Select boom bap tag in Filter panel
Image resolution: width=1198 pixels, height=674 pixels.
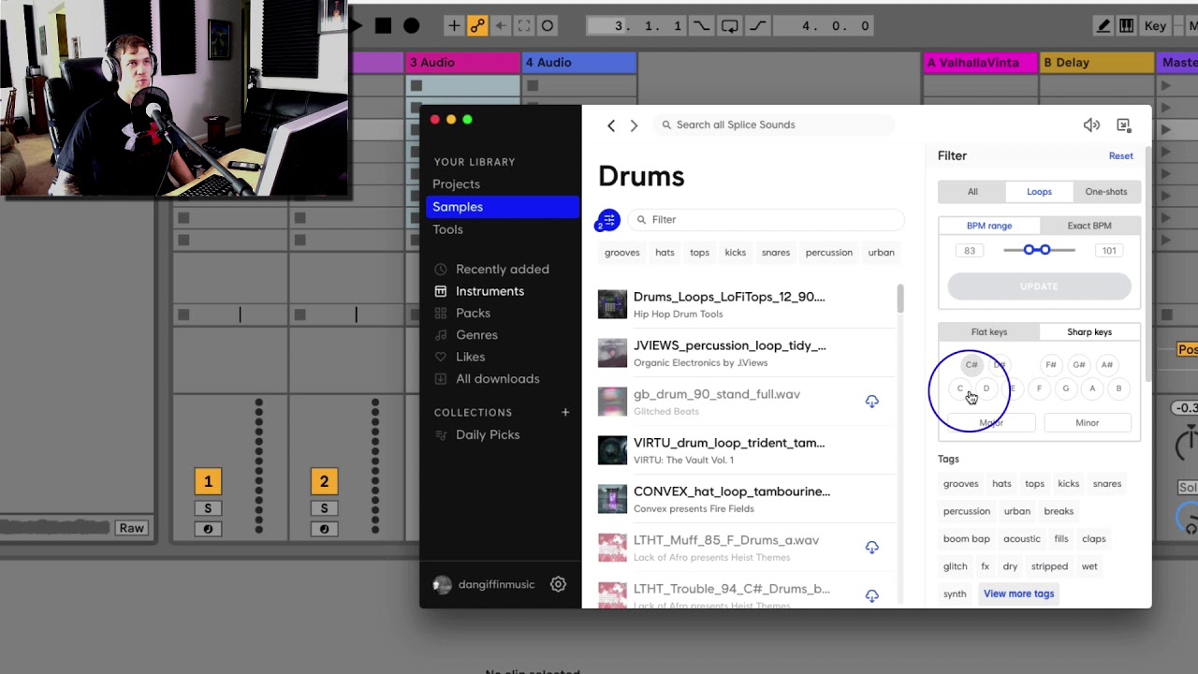coord(966,539)
